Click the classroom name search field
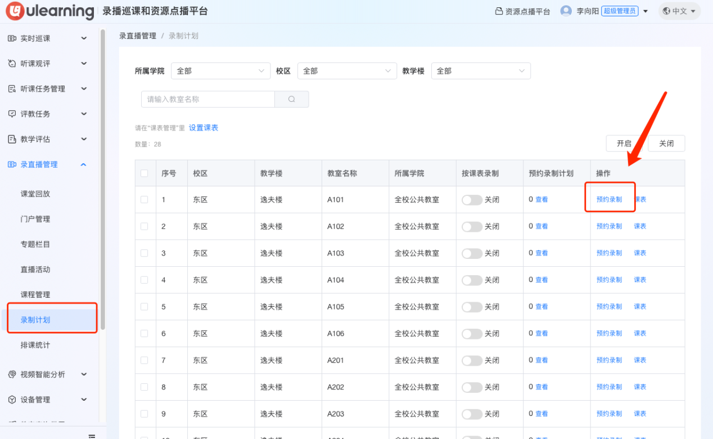Screen dimensions: 713x439 coord(208,99)
